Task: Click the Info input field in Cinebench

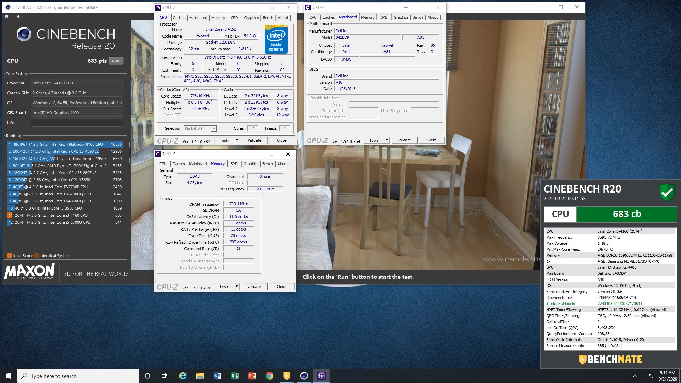Action: [x=77, y=123]
